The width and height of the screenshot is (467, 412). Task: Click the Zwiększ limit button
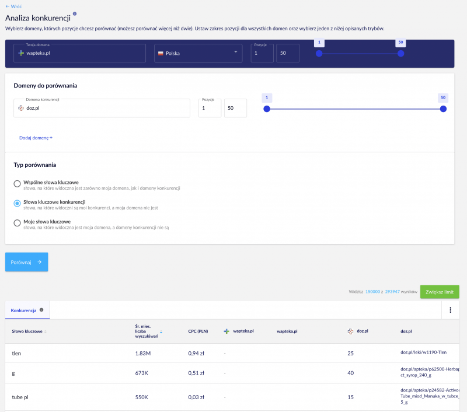point(440,292)
